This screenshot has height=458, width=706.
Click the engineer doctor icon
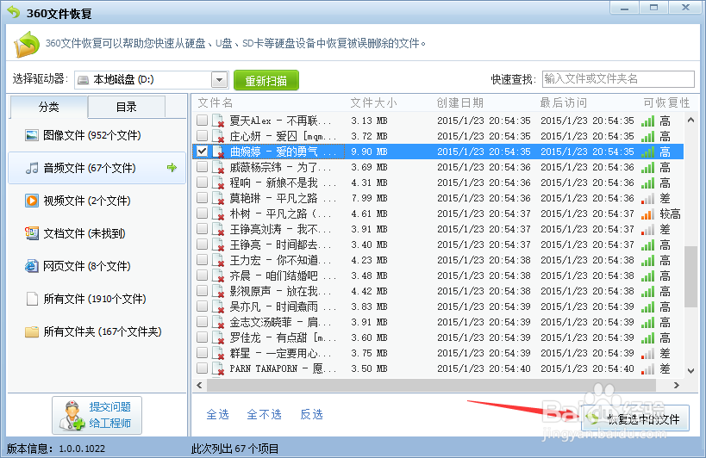point(72,415)
